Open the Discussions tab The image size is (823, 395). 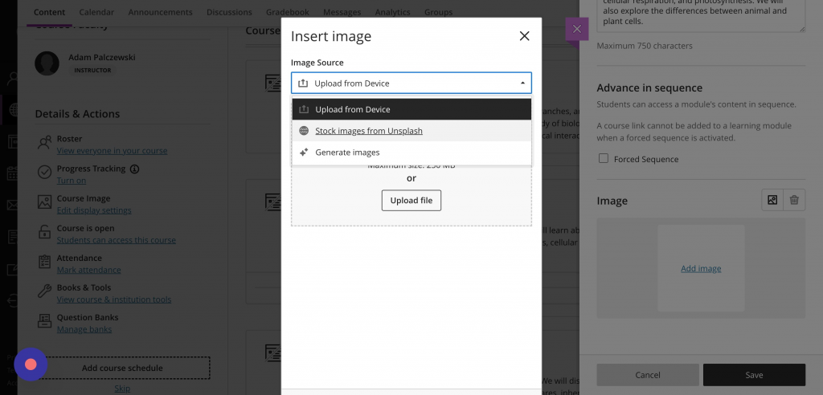pos(229,12)
